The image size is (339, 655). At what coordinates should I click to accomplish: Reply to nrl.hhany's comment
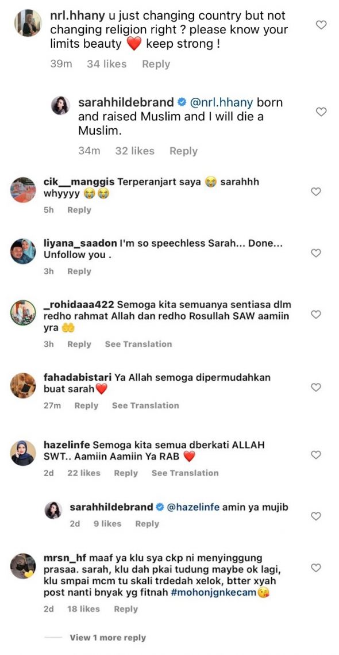[x=156, y=64]
